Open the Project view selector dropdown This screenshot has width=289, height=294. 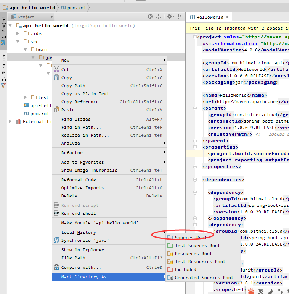pos(32,17)
